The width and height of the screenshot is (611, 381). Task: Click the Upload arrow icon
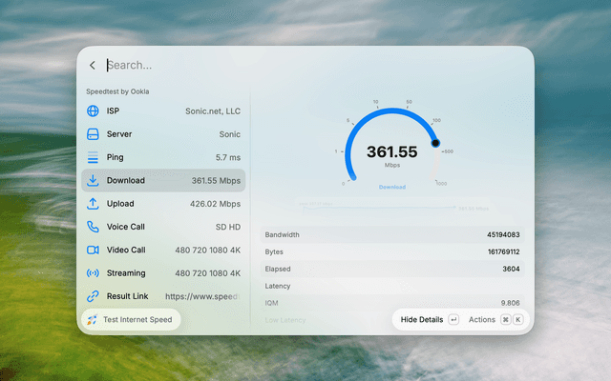click(x=93, y=204)
